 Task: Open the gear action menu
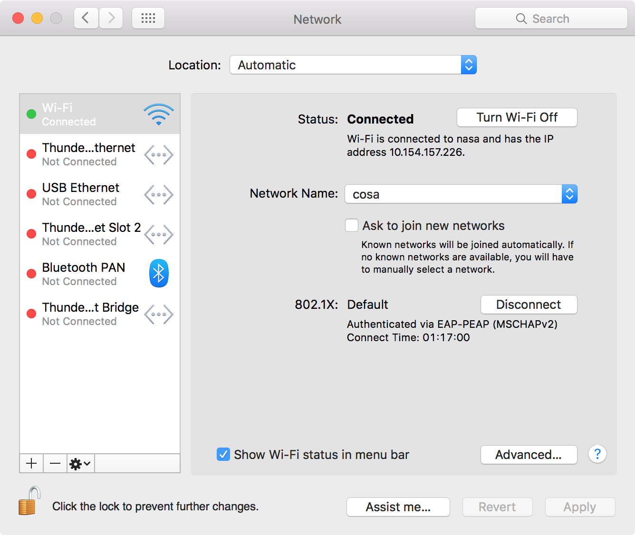tap(80, 463)
